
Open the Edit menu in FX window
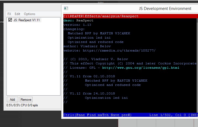click(x=17, y=14)
